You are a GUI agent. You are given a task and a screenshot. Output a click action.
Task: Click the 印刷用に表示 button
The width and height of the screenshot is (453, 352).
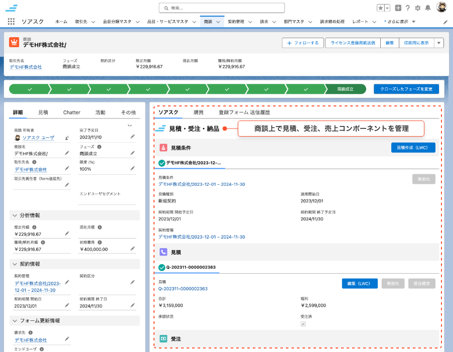pos(416,43)
